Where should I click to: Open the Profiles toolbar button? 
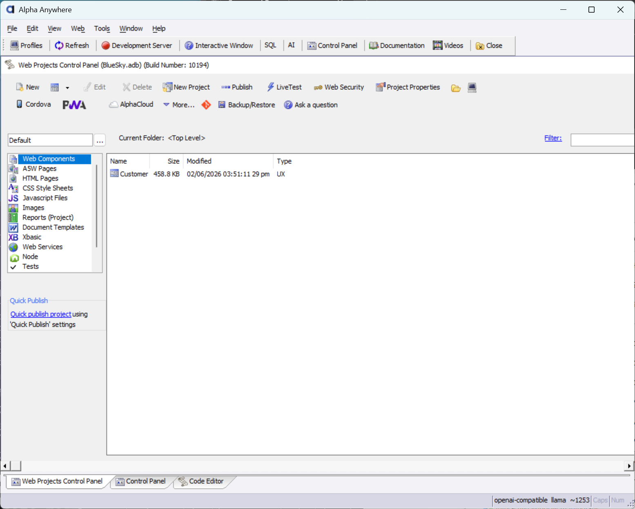click(x=26, y=45)
